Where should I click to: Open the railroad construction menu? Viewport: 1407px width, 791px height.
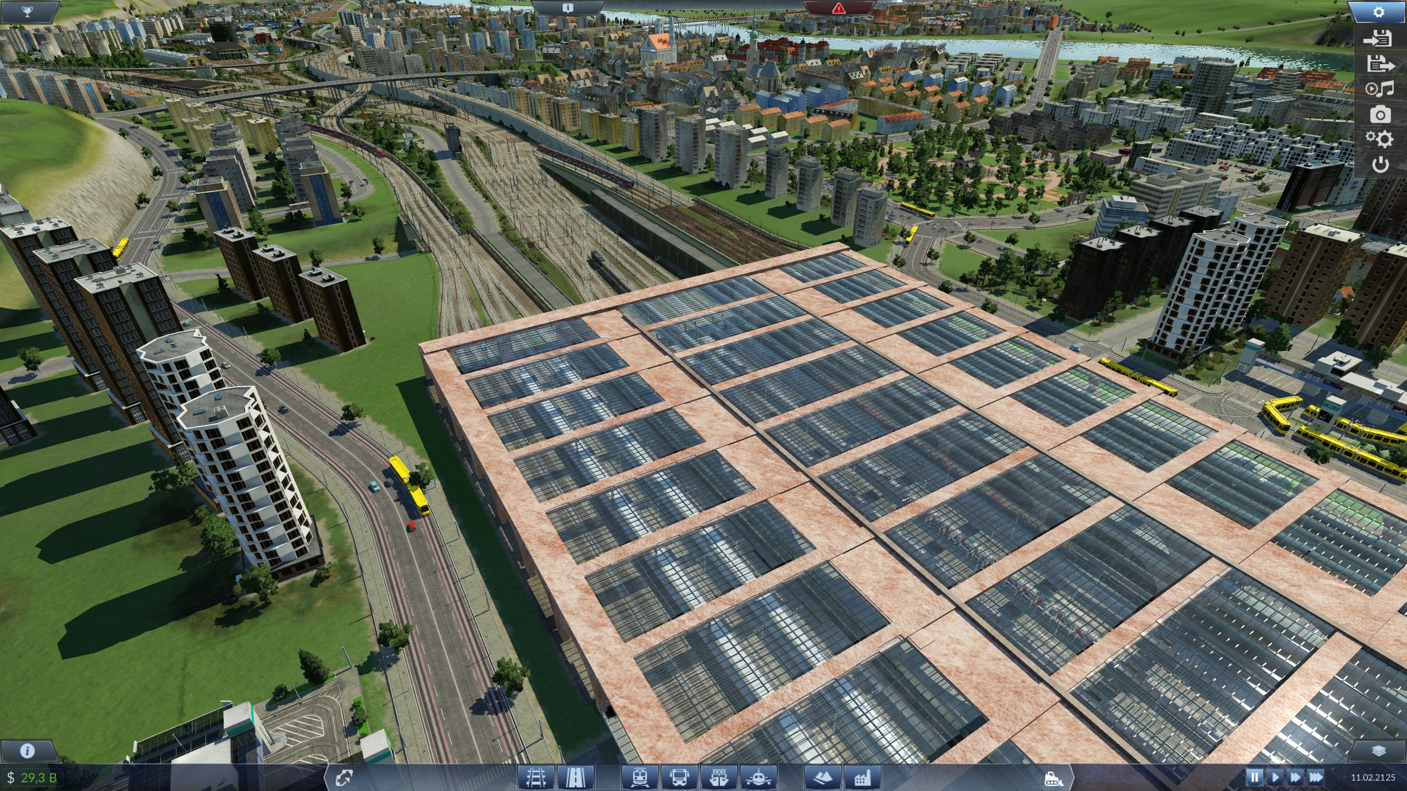point(536,778)
